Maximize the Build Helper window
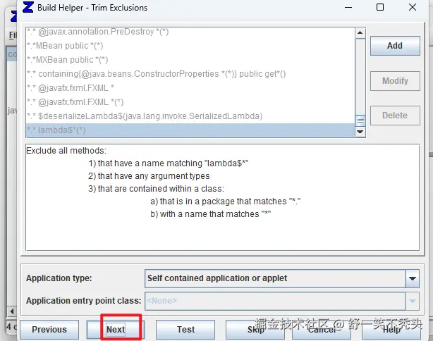 (x=380, y=7)
